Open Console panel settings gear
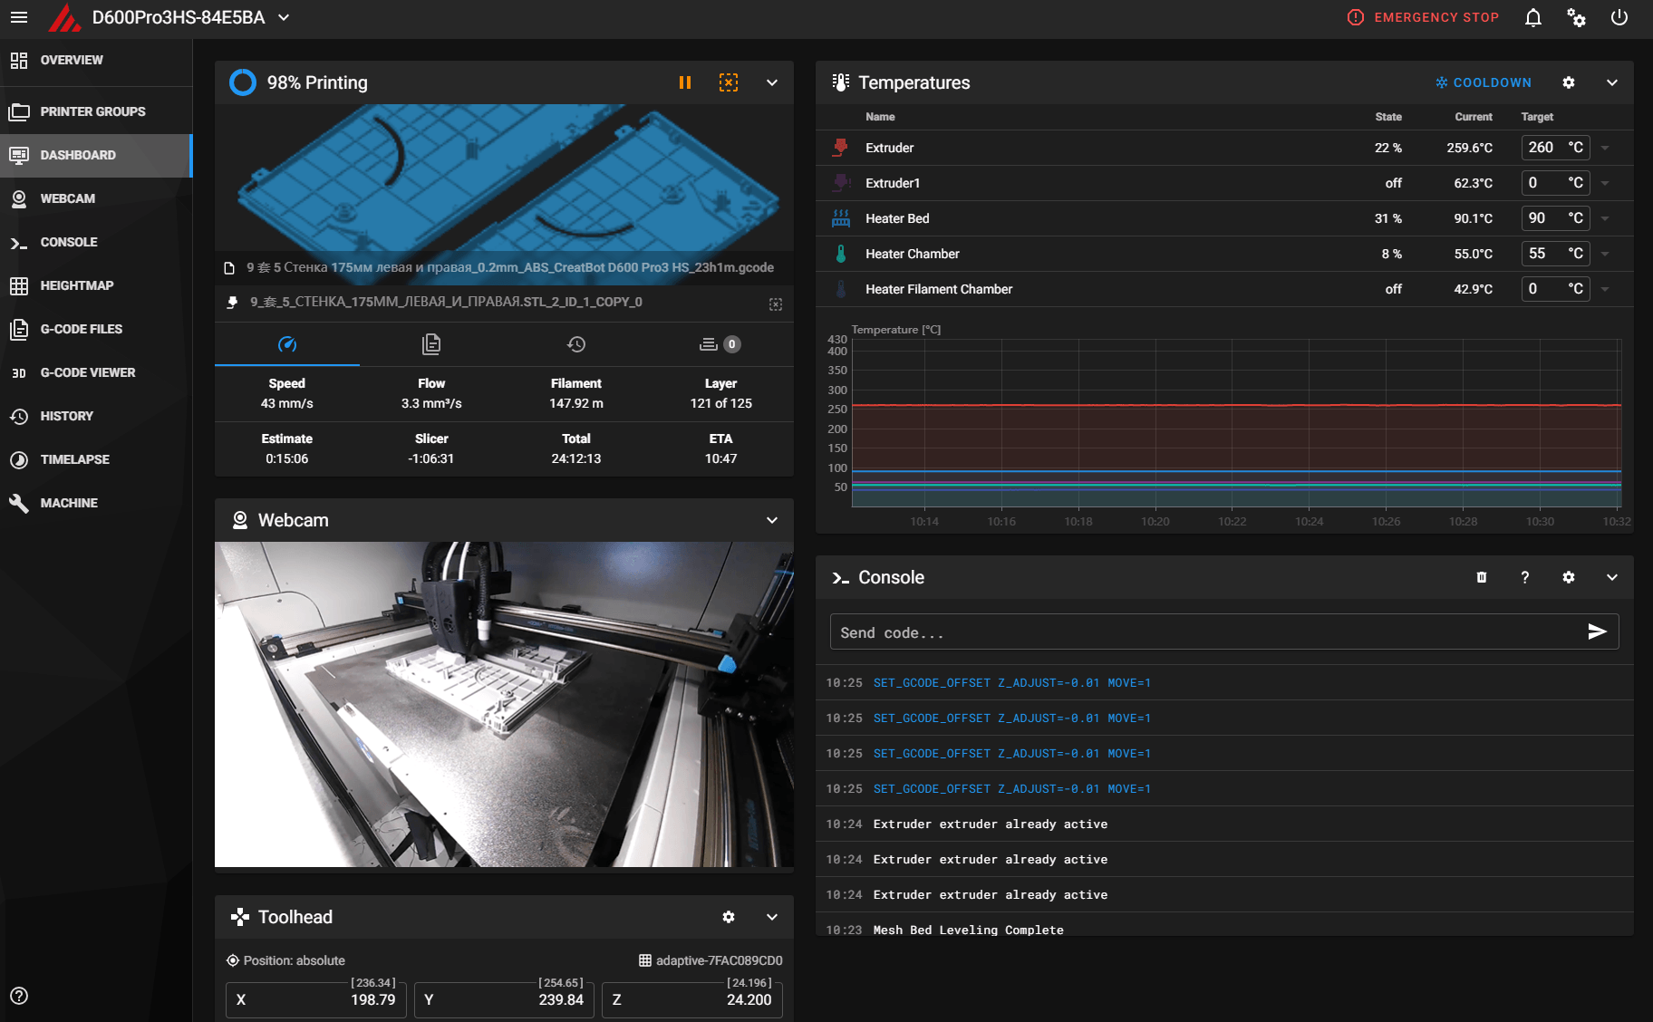Viewport: 1653px width, 1022px height. 1569,577
